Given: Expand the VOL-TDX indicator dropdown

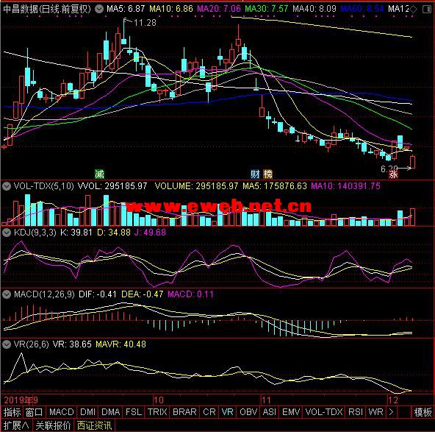Looking at the screenshot, I should (x=7, y=186).
